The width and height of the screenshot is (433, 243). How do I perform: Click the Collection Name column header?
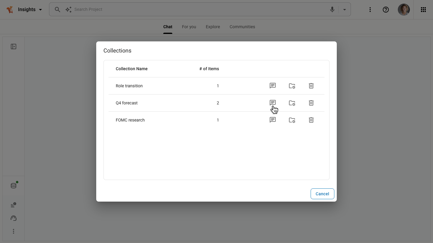coord(132,69)
